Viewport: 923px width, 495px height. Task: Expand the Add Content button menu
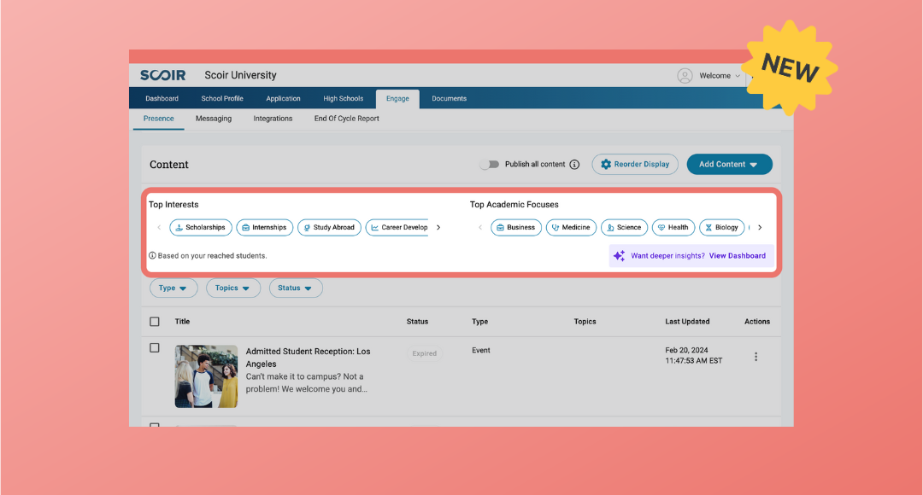[729, 165]
